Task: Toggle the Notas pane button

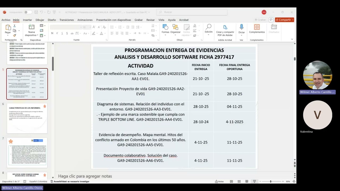Action: (x=219, y=181)
